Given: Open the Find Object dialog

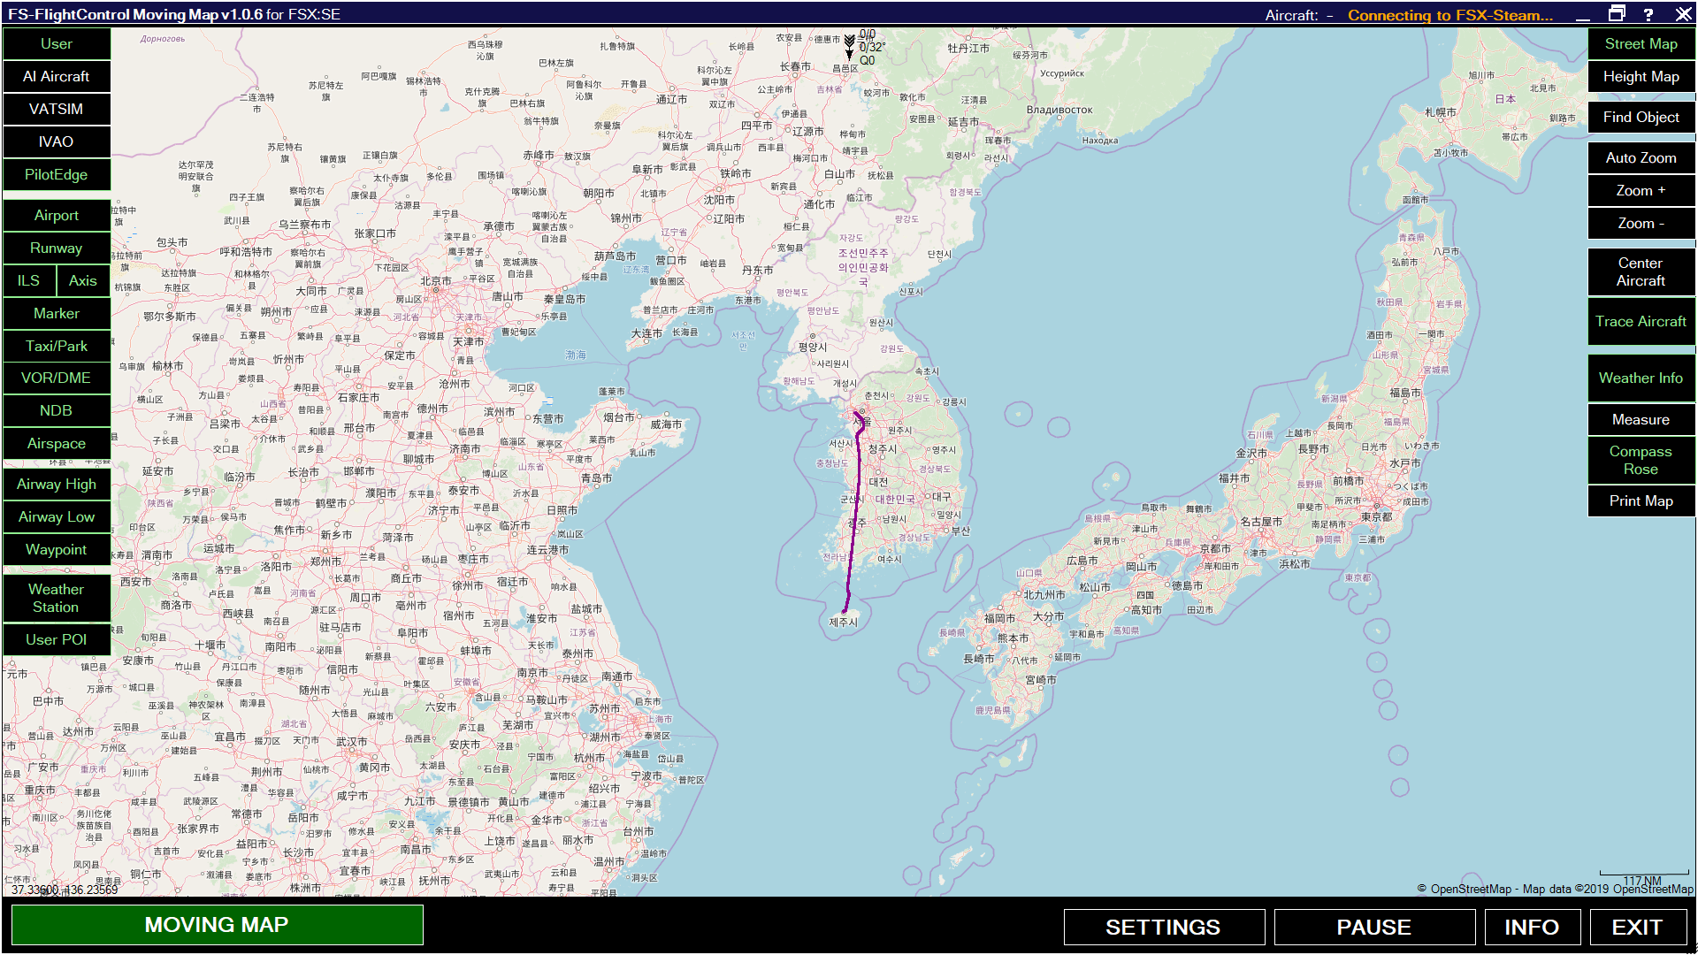Looking at the screenshot, I should point(1641,117).
